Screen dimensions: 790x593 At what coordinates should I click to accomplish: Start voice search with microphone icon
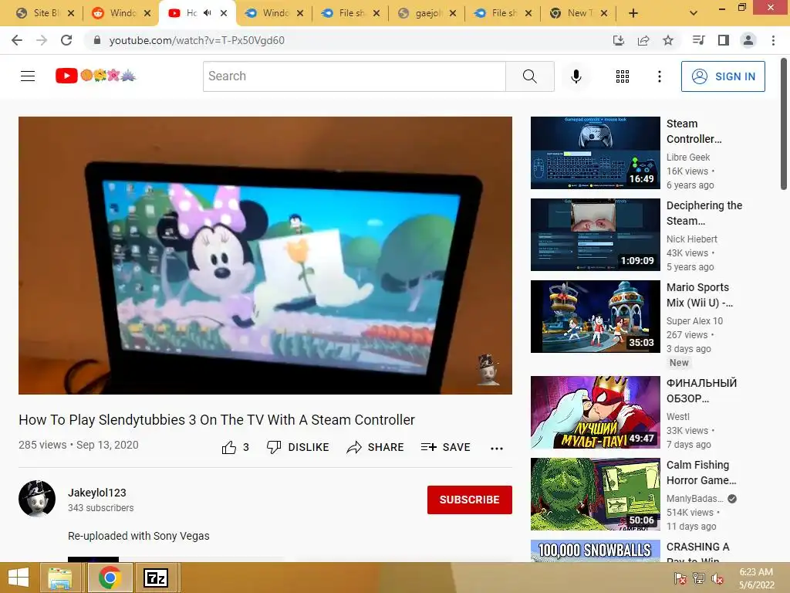576,76
